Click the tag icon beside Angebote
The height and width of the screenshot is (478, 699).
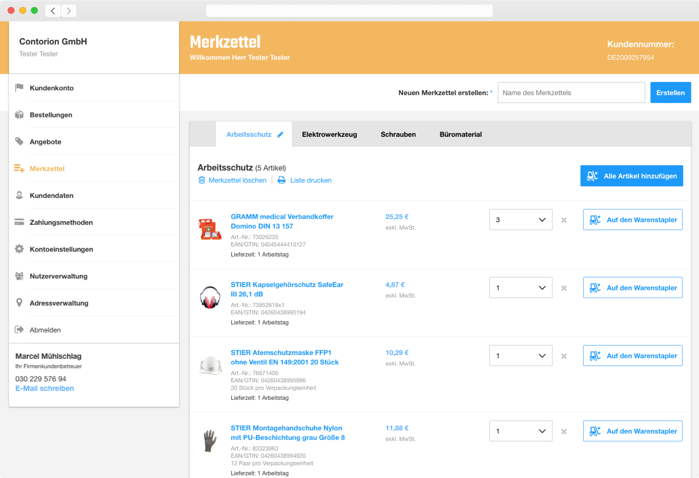pos(19,142)
